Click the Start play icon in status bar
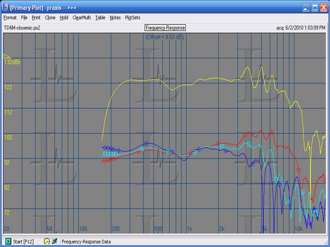 [x=8, y=241]
